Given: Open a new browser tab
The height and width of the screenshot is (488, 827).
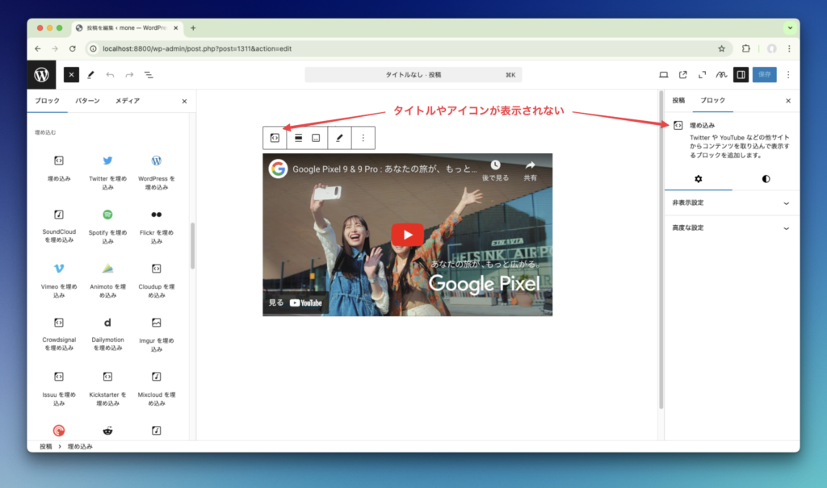Looking at the screenshot, I should point(193,28).
